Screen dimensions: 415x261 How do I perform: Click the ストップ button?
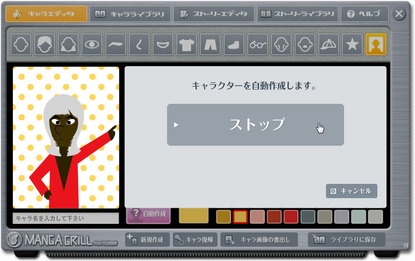256,124
